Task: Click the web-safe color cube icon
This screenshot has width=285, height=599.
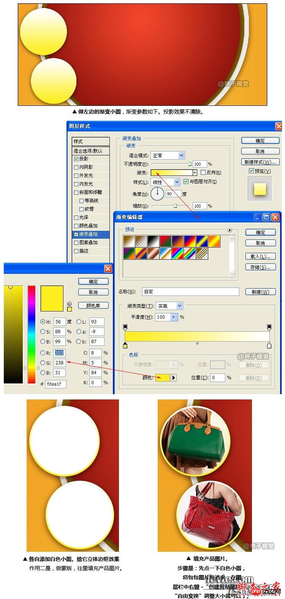Action: pyautogui.click(x=69, y=303)
